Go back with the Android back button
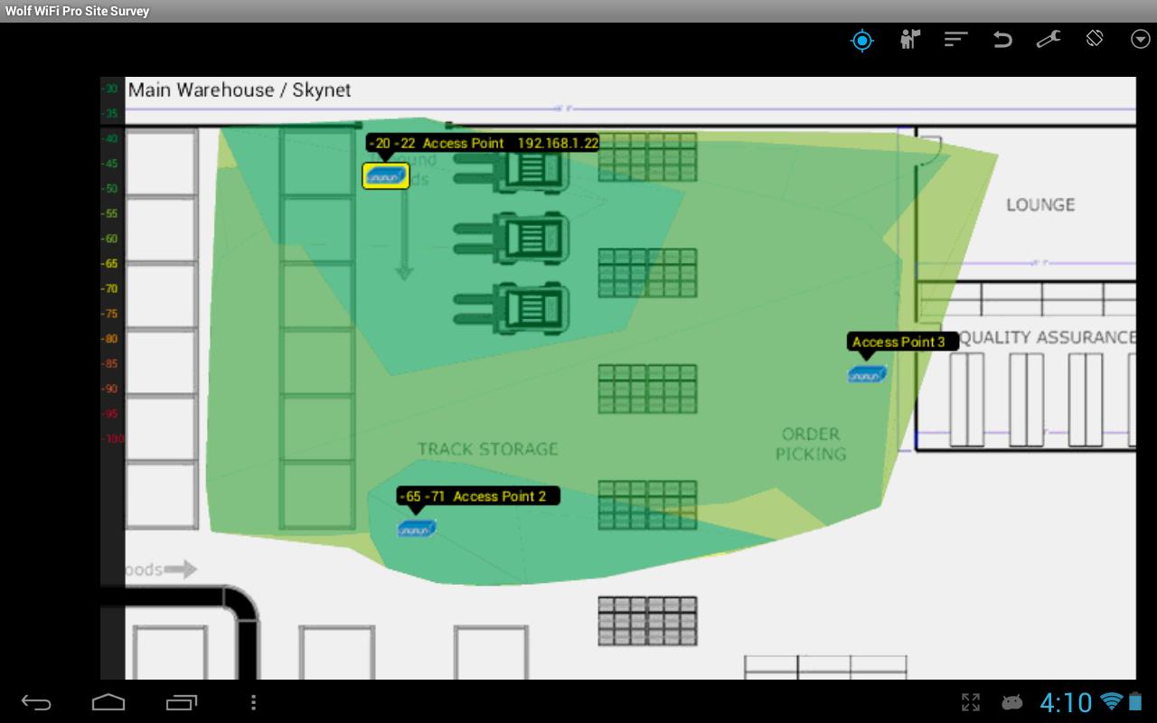Image resolution: width=1157 pixels, height=723 pixels. click(36, 702)
